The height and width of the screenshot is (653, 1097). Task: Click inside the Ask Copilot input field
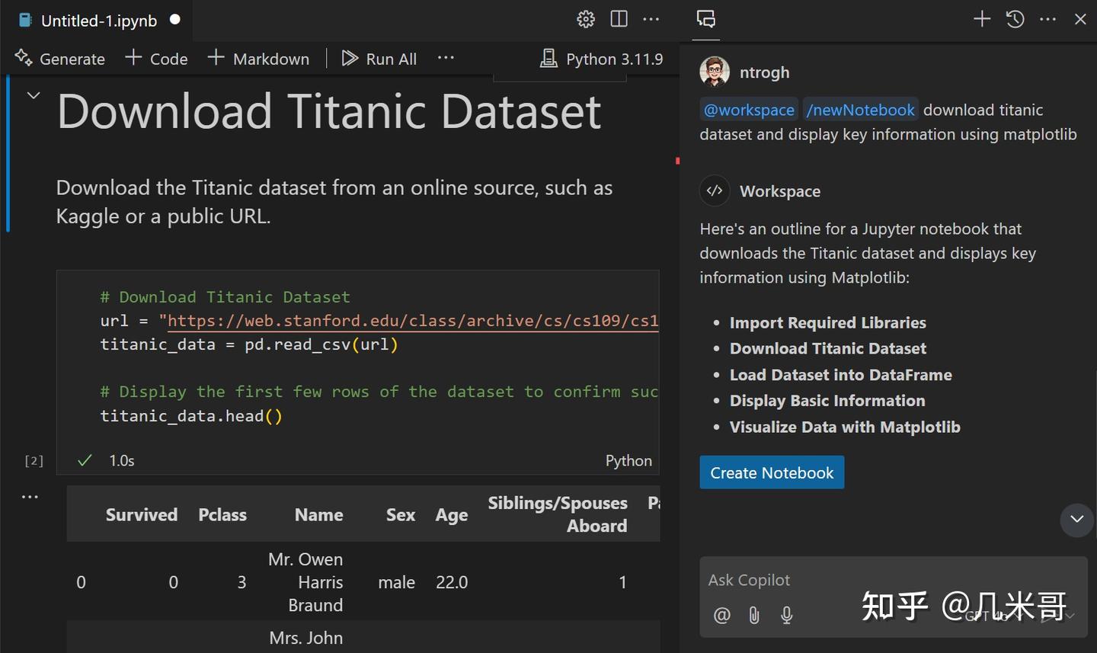tap(838, 580)
